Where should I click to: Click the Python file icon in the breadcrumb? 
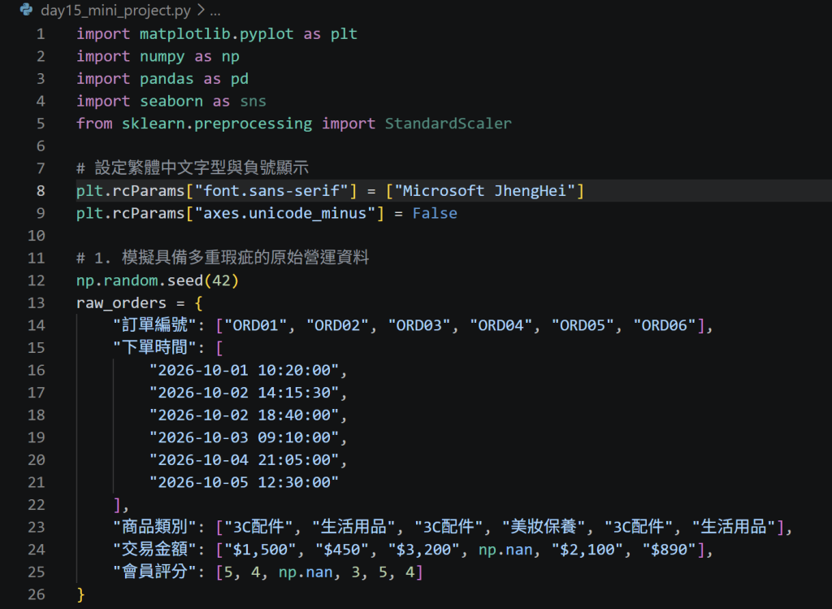(26, 10)
